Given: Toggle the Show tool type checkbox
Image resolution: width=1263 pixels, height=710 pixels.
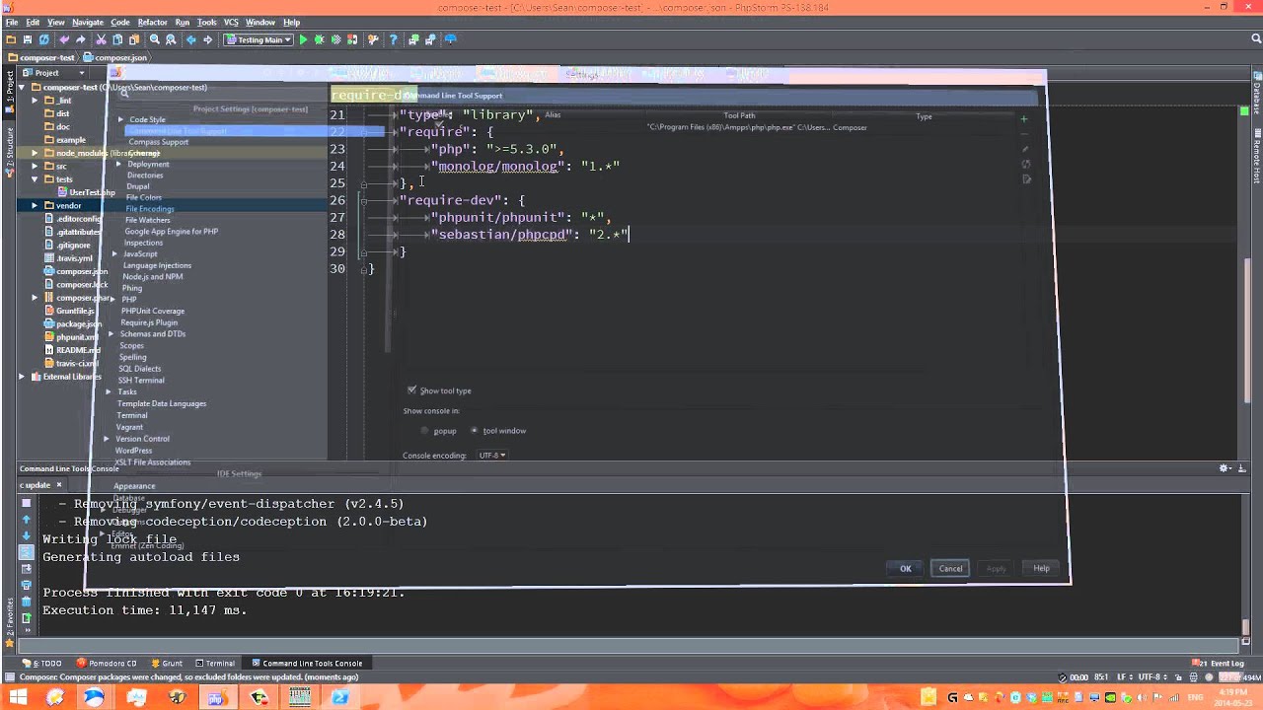Looking at the screenshot, I should [411, 390].
